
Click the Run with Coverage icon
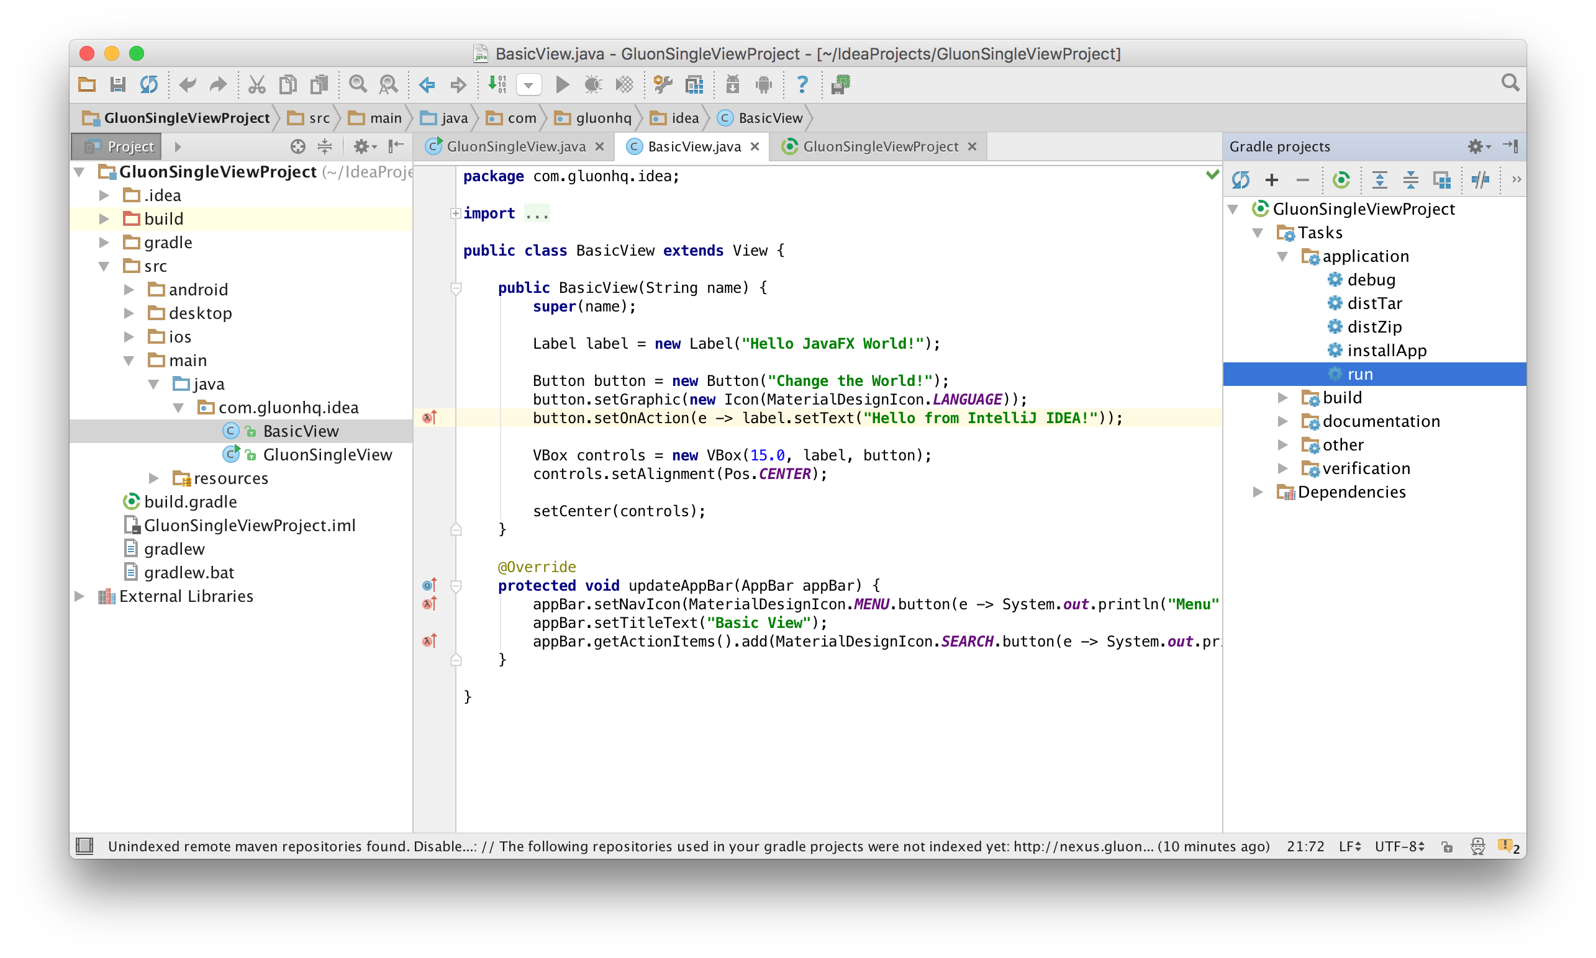pos(624,84)
